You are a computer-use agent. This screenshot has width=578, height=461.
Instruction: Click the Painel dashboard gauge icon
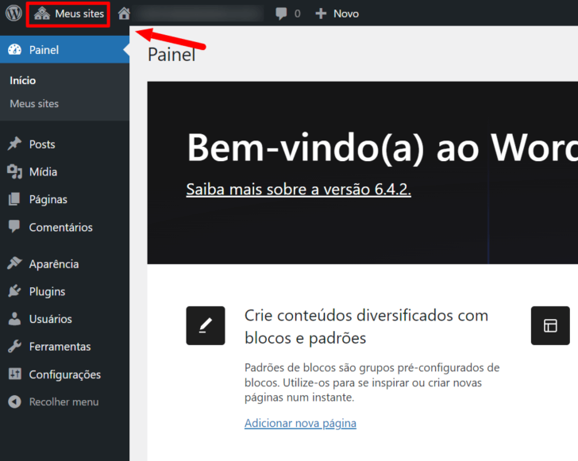(x=15, y=50)
